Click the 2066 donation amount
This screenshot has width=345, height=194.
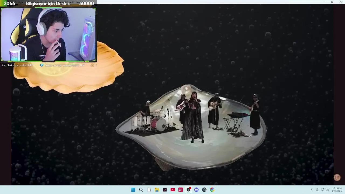pyautogui.click(x=9, y=4)
